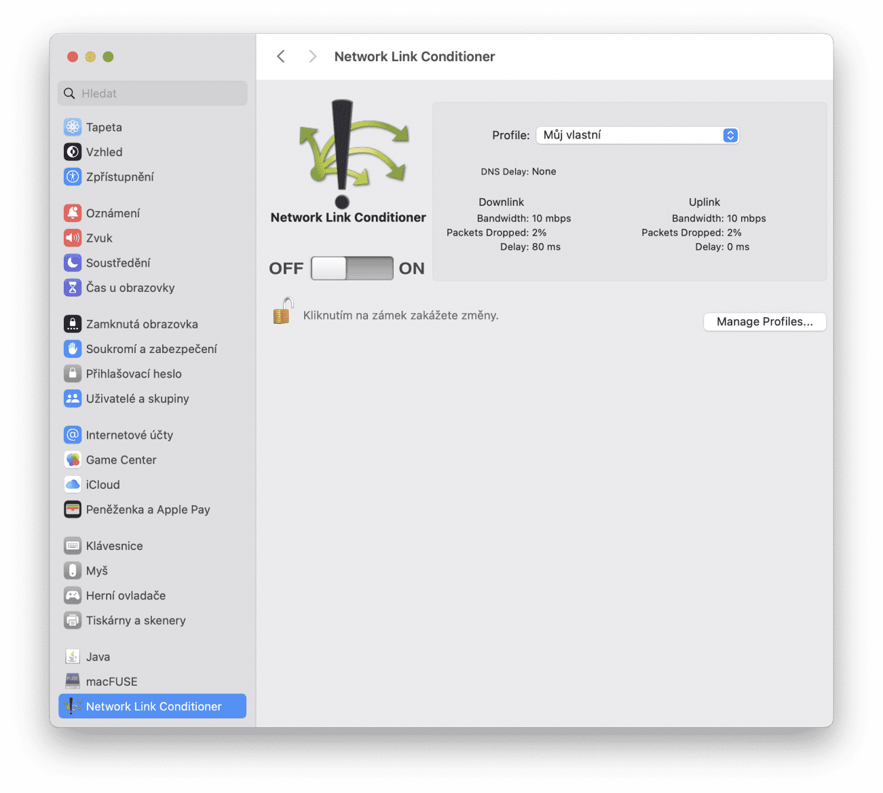Click the Tapeta wallpaper icon
Screen dimensions: 883x793
point(73,127)
